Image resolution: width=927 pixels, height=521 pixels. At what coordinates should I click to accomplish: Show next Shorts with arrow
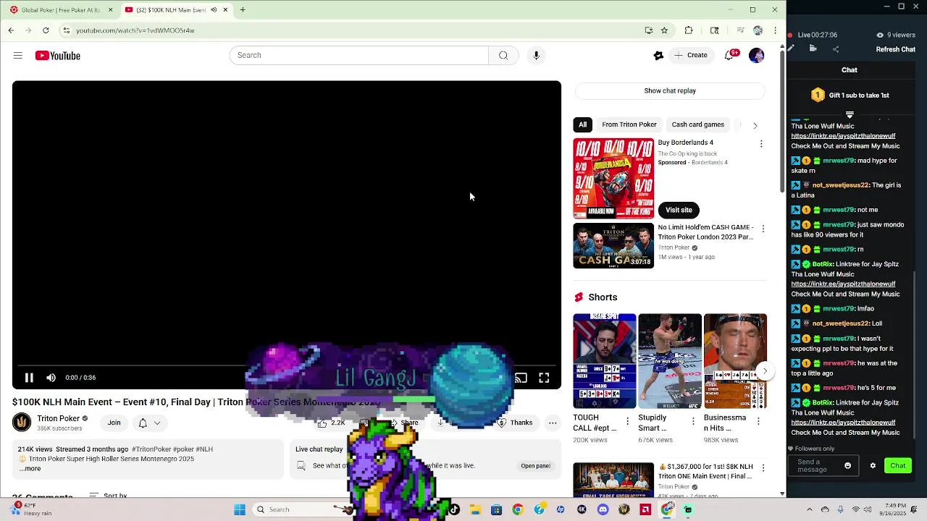click(x=765, y=371)
